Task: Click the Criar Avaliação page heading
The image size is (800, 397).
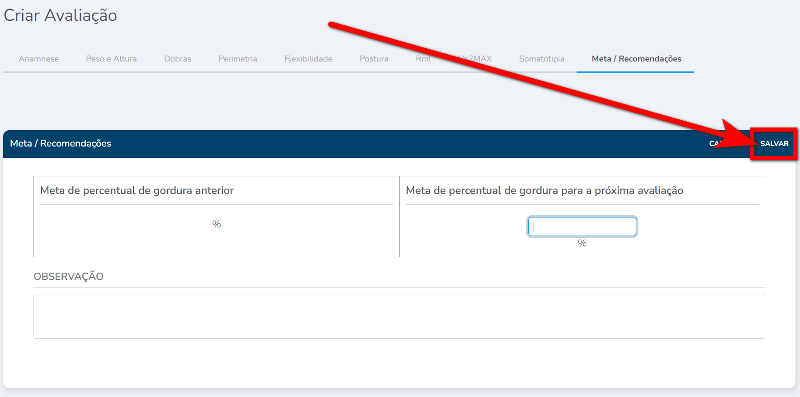Action: [61, 15]
